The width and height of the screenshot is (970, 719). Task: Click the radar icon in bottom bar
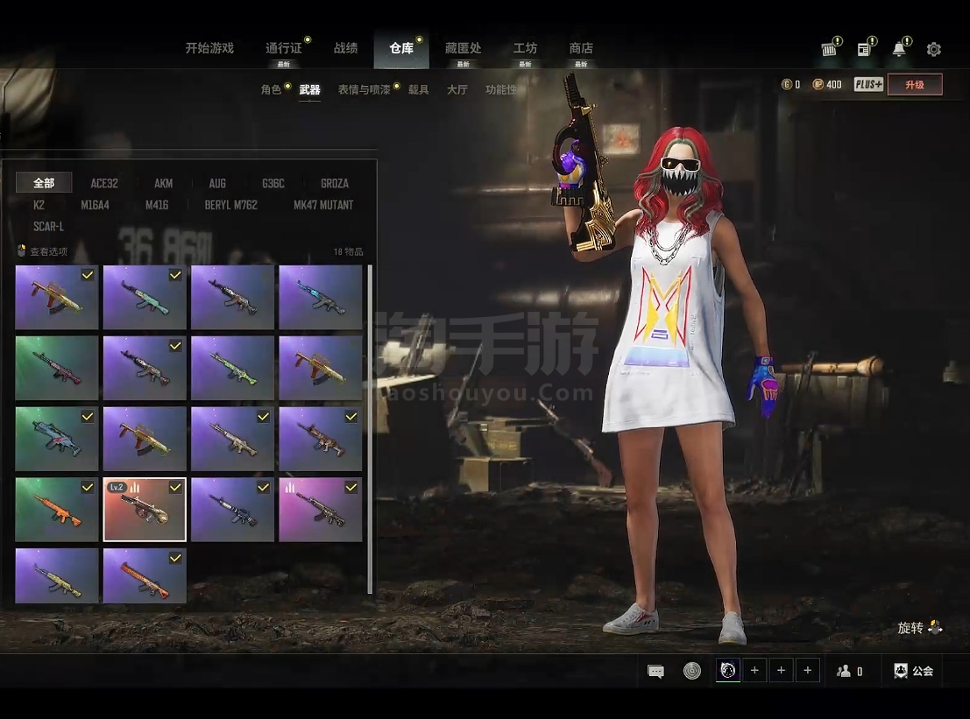point(692,671)
